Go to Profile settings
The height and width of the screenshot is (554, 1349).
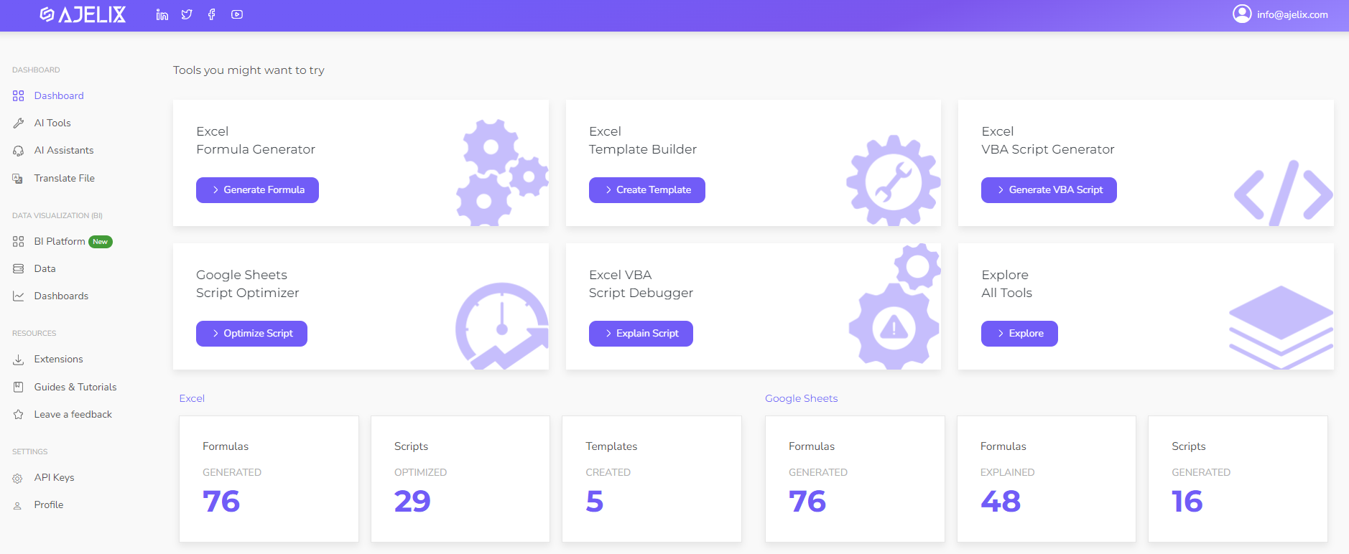[49, 505]
